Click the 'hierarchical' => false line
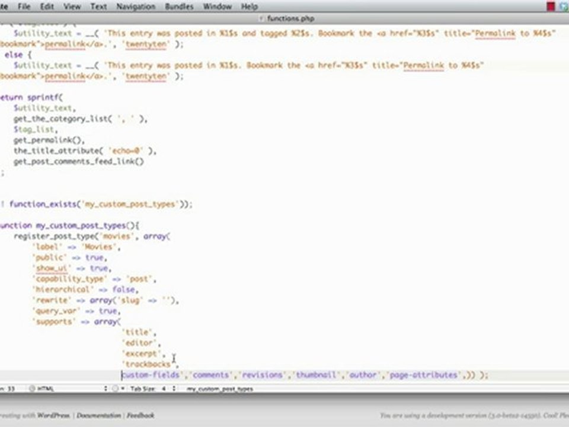This screenshot has height=427, width=569. (85, 289)
